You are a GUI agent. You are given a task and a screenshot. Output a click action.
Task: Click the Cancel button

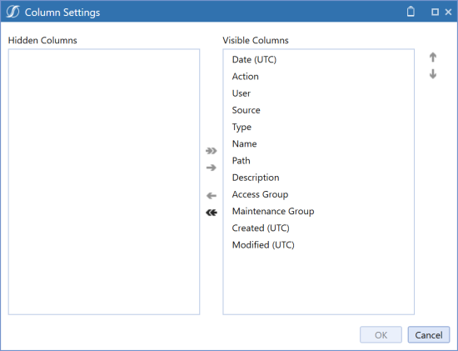tap(429, 334)
